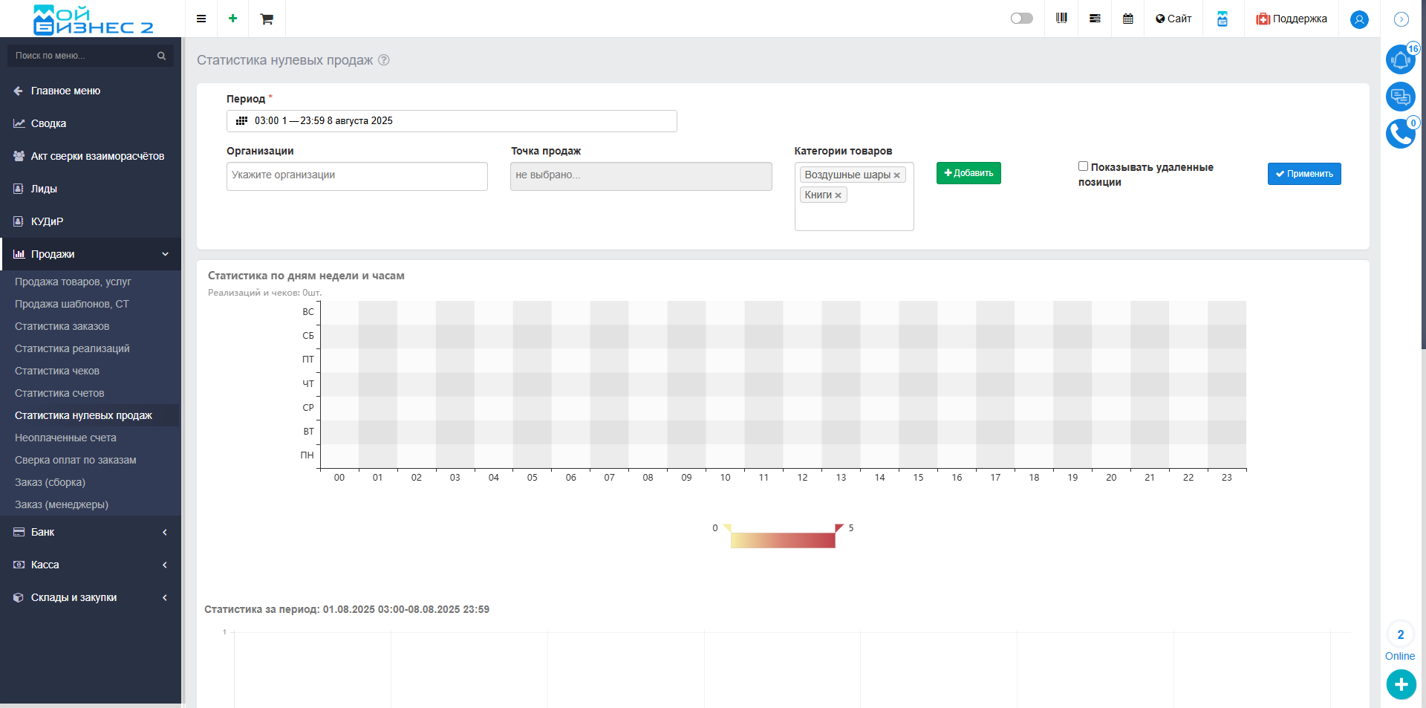Click the Мой Бизнес 2 logo
Image resolution: width=1426 pixels, height=708 pixels.
point(93,19)
